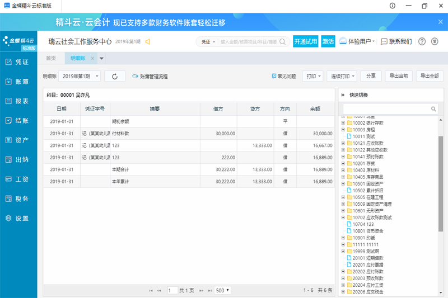The height and width of the screenshot is (298, 448).
Task: Expand the 10121 应收账款 tree node
Action: click(343, 143)
